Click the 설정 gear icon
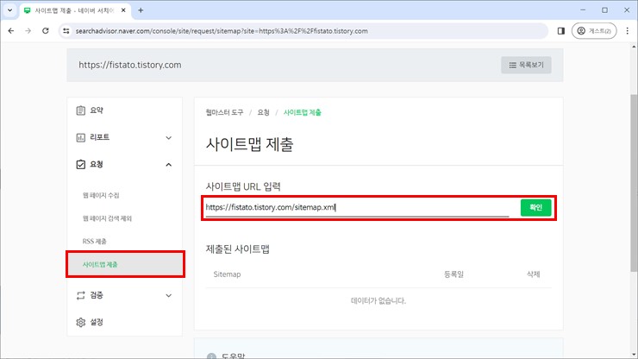Screen dimensions: 638x359 click(80, 323)
